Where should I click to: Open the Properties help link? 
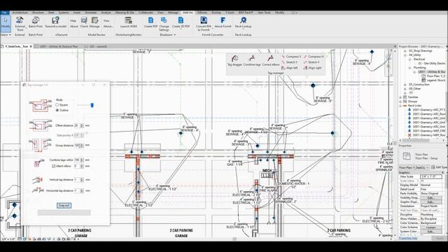pyautogui.click(x=407, y=238)
